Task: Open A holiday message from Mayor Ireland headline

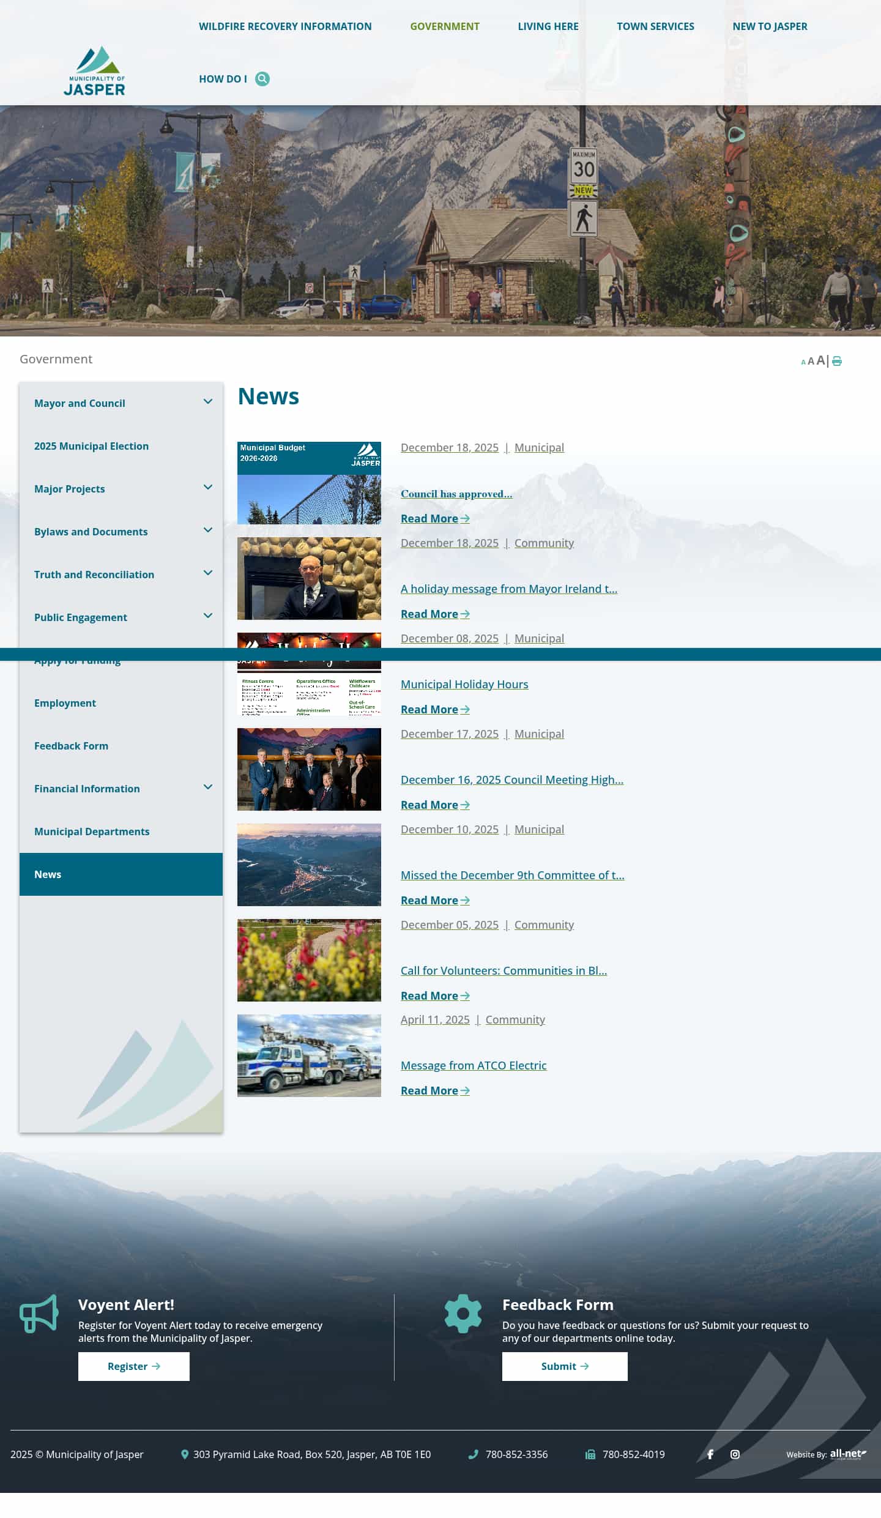Action: tap(509, 589)
